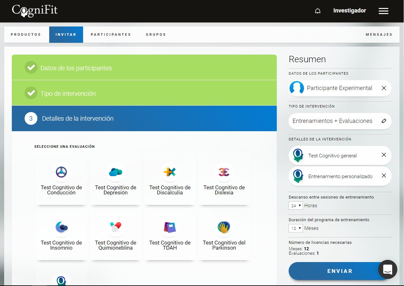Click the Resumen heading
This screenshot has height=286, width=404.
click(307, 59)
